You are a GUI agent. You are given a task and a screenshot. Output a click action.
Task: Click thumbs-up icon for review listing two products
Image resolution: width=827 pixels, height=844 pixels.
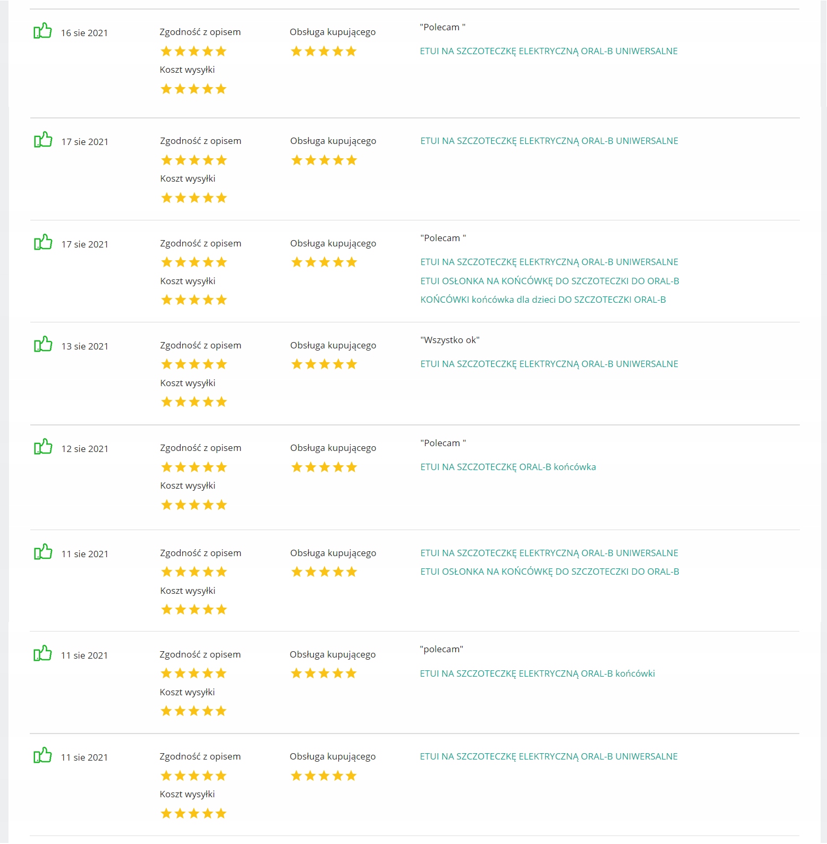[x=43, y=552]
